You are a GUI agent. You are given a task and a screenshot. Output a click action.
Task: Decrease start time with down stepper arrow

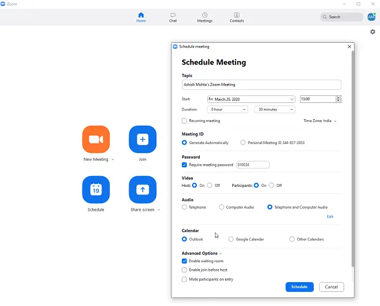(x=338, y=101)
